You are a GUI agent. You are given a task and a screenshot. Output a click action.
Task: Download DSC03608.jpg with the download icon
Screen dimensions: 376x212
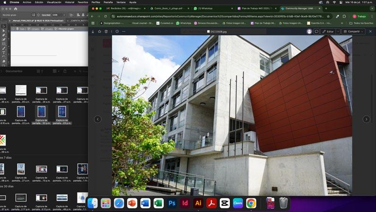pyautogui.click(x=93, y=32)
